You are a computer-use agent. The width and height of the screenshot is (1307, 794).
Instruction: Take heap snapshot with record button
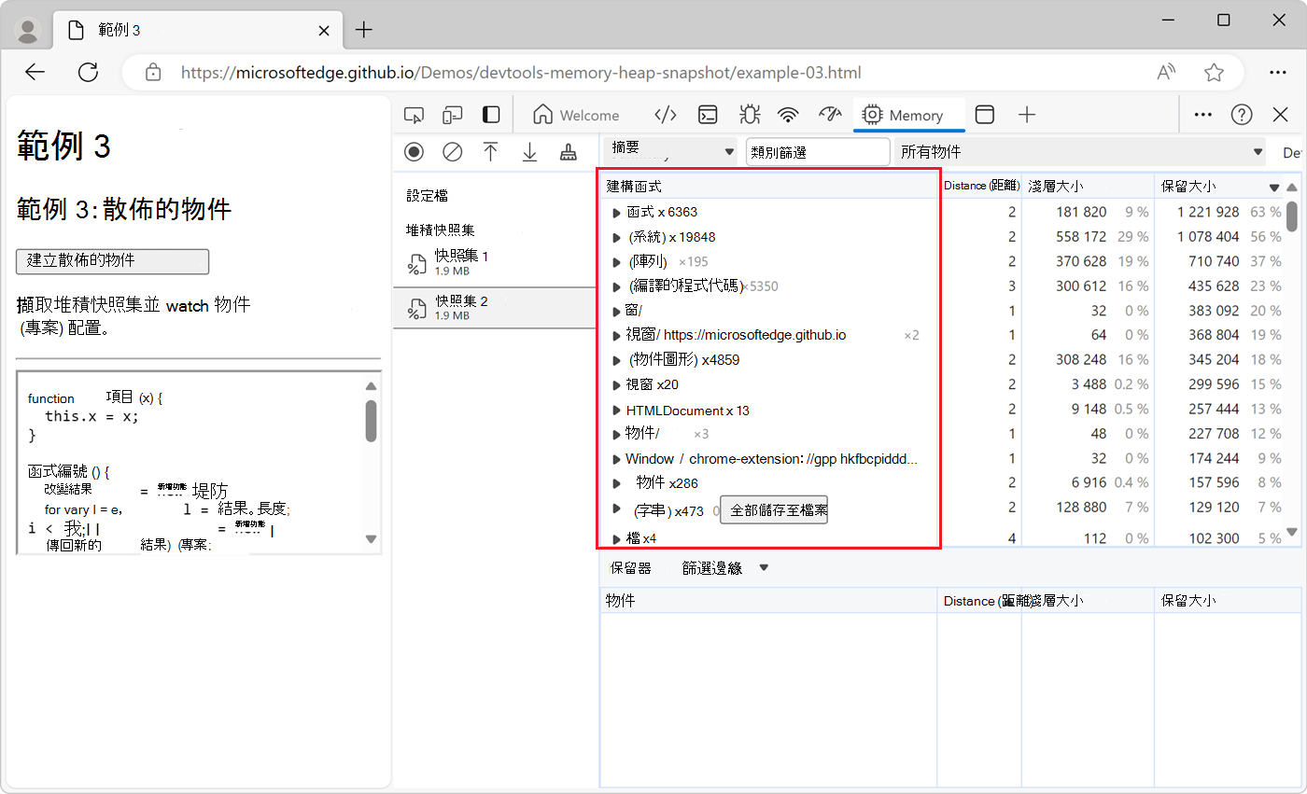click(414, 152)
